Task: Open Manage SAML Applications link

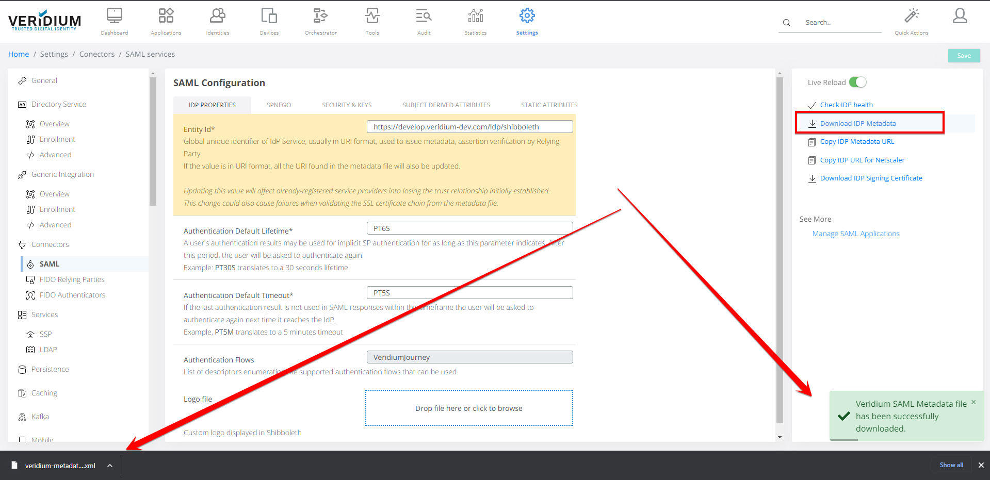Action: (x=855, y=234)
